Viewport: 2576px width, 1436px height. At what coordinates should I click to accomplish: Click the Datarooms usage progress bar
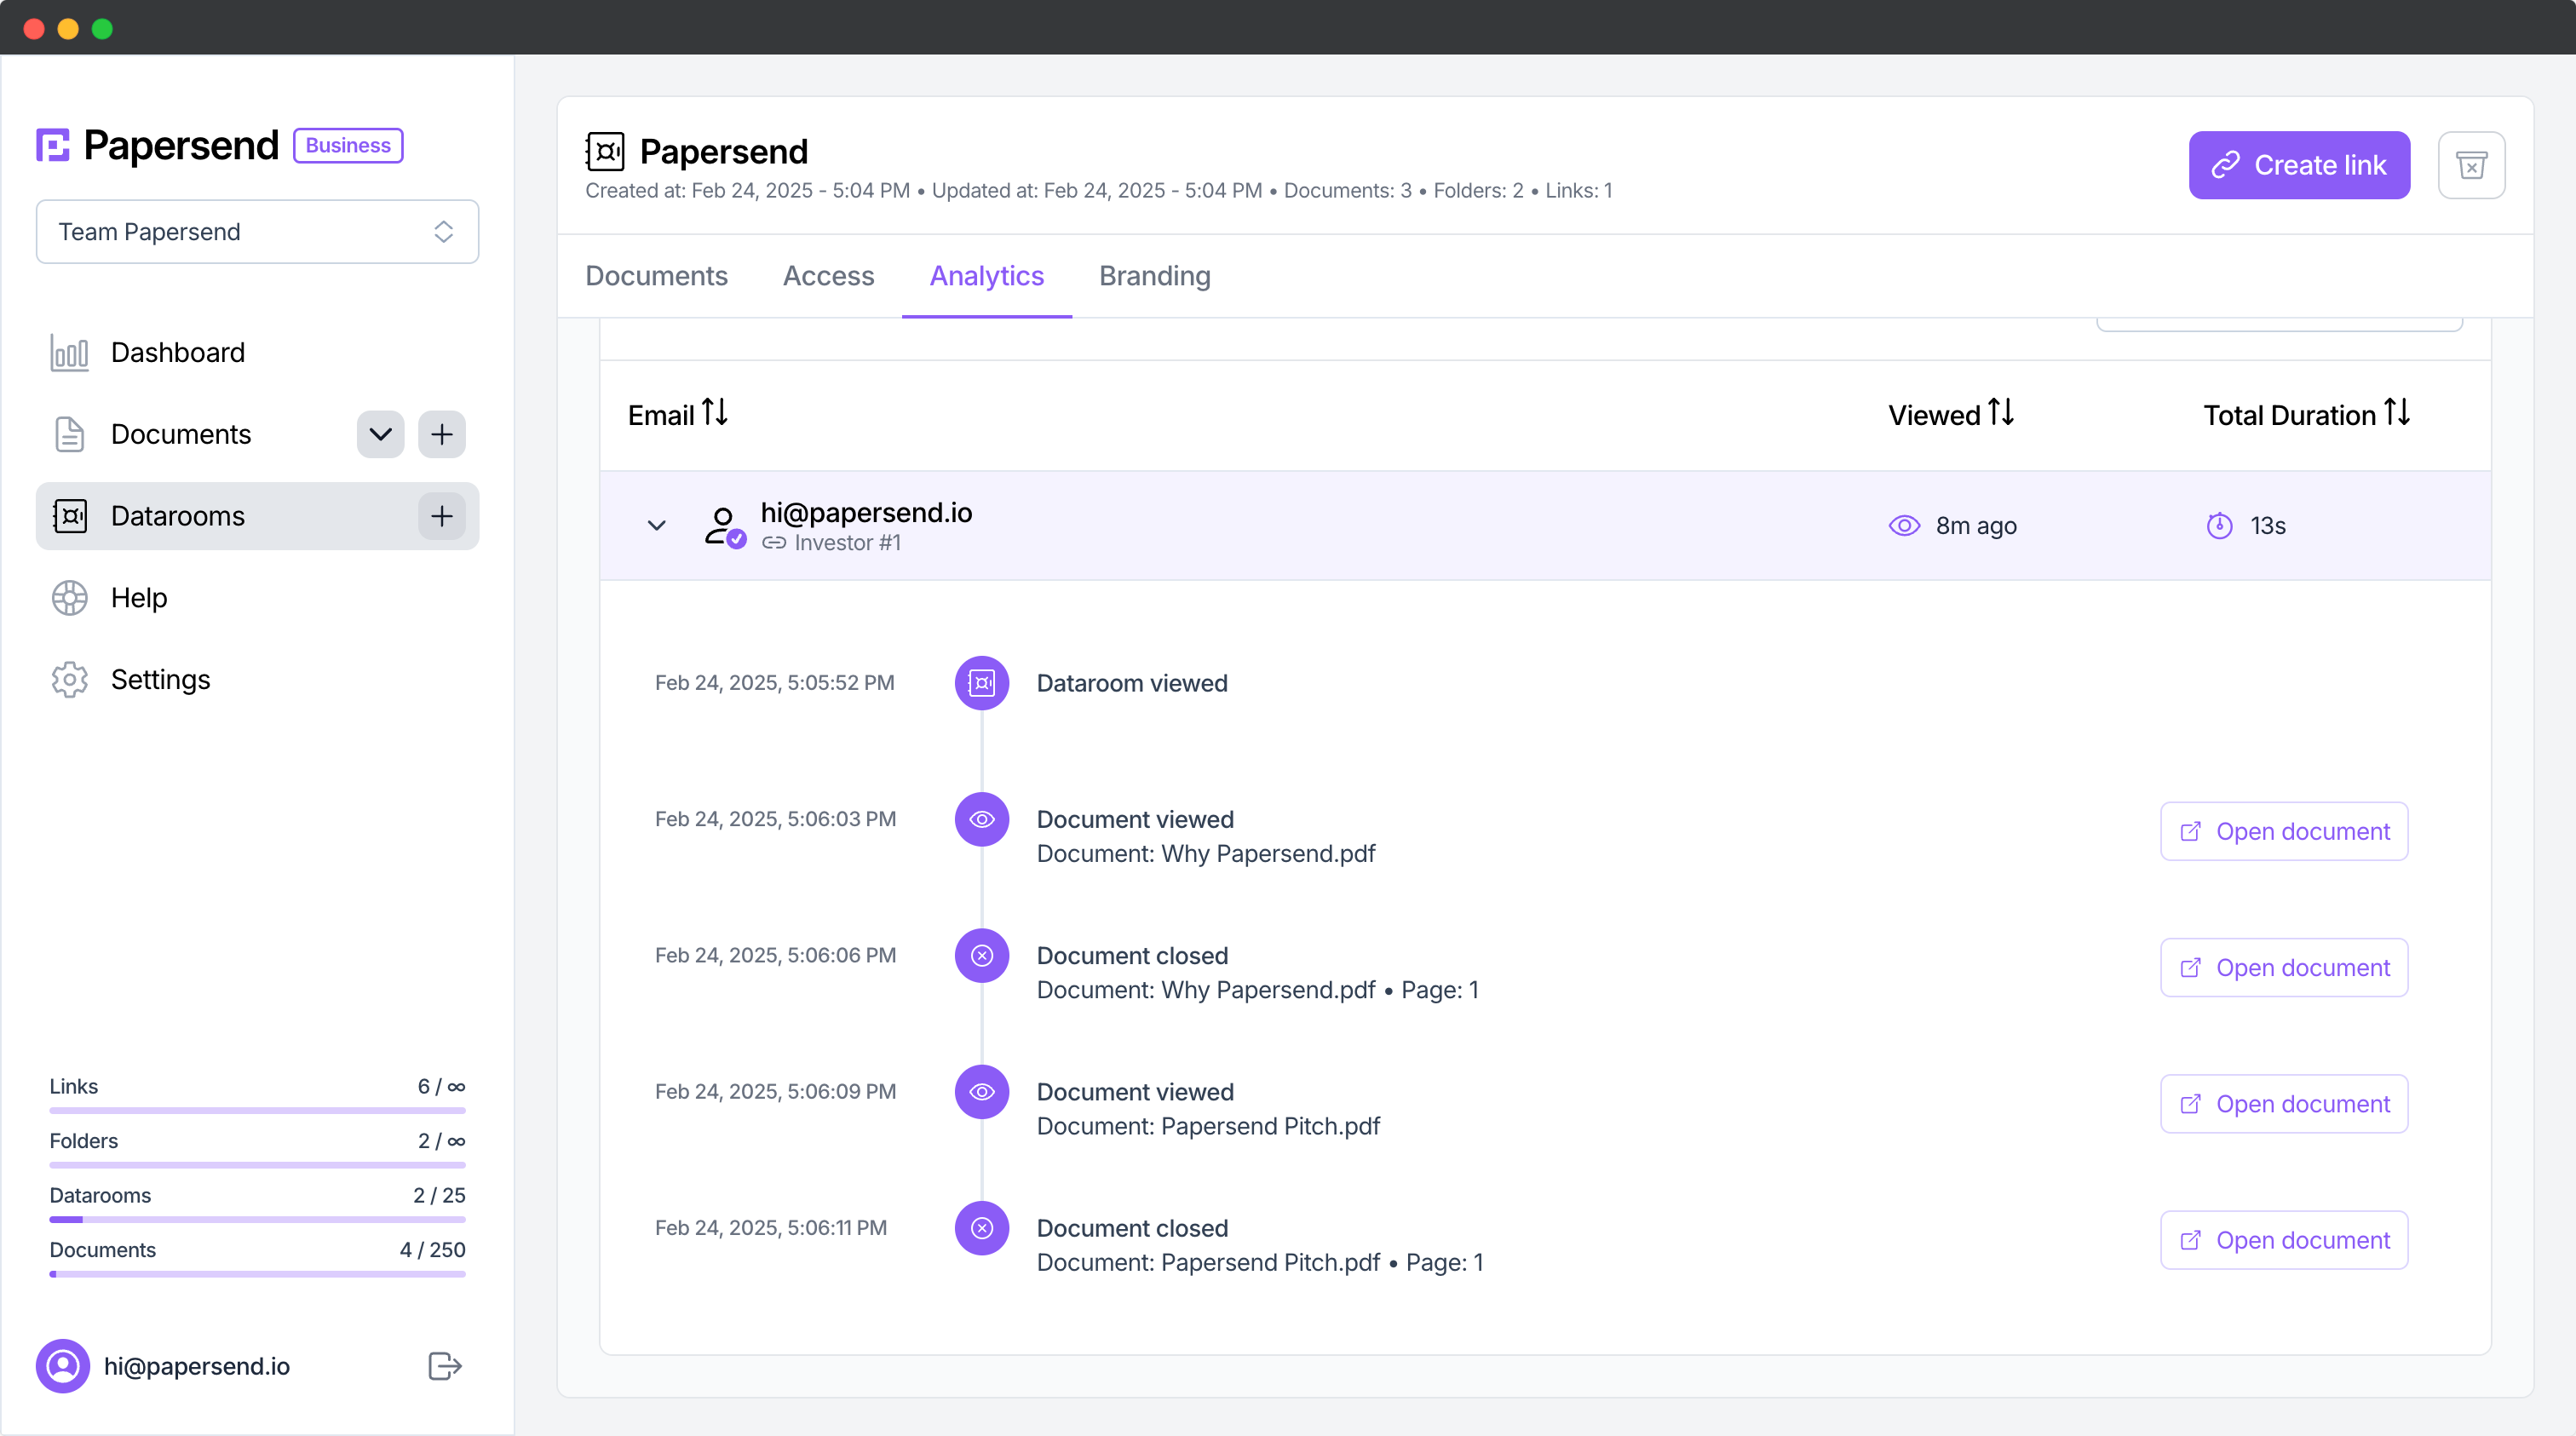[x=257, y=1220]
